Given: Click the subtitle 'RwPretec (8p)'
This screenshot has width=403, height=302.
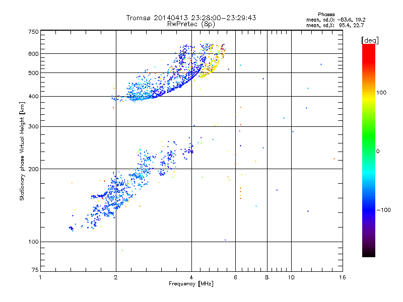Looking at the screenshot, I should click(191, 24).
